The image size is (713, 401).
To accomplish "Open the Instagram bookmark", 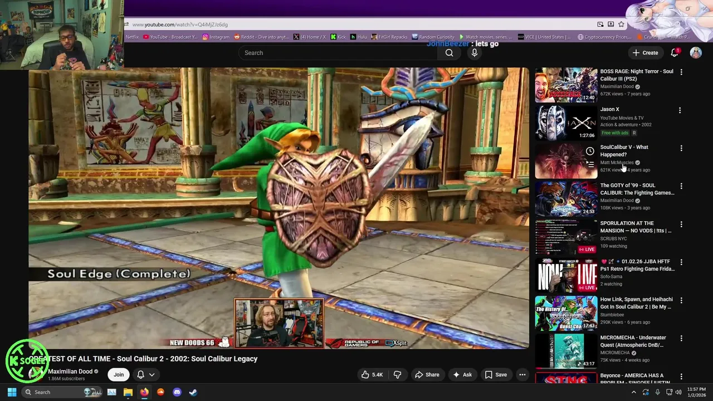I will tap(216, 37).
